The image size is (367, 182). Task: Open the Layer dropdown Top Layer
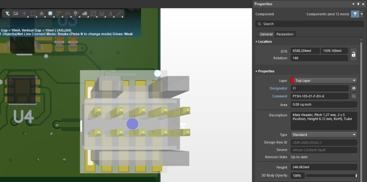pos(324,80)
